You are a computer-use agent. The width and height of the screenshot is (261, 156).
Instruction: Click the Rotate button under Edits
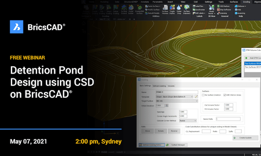(161, 131)
